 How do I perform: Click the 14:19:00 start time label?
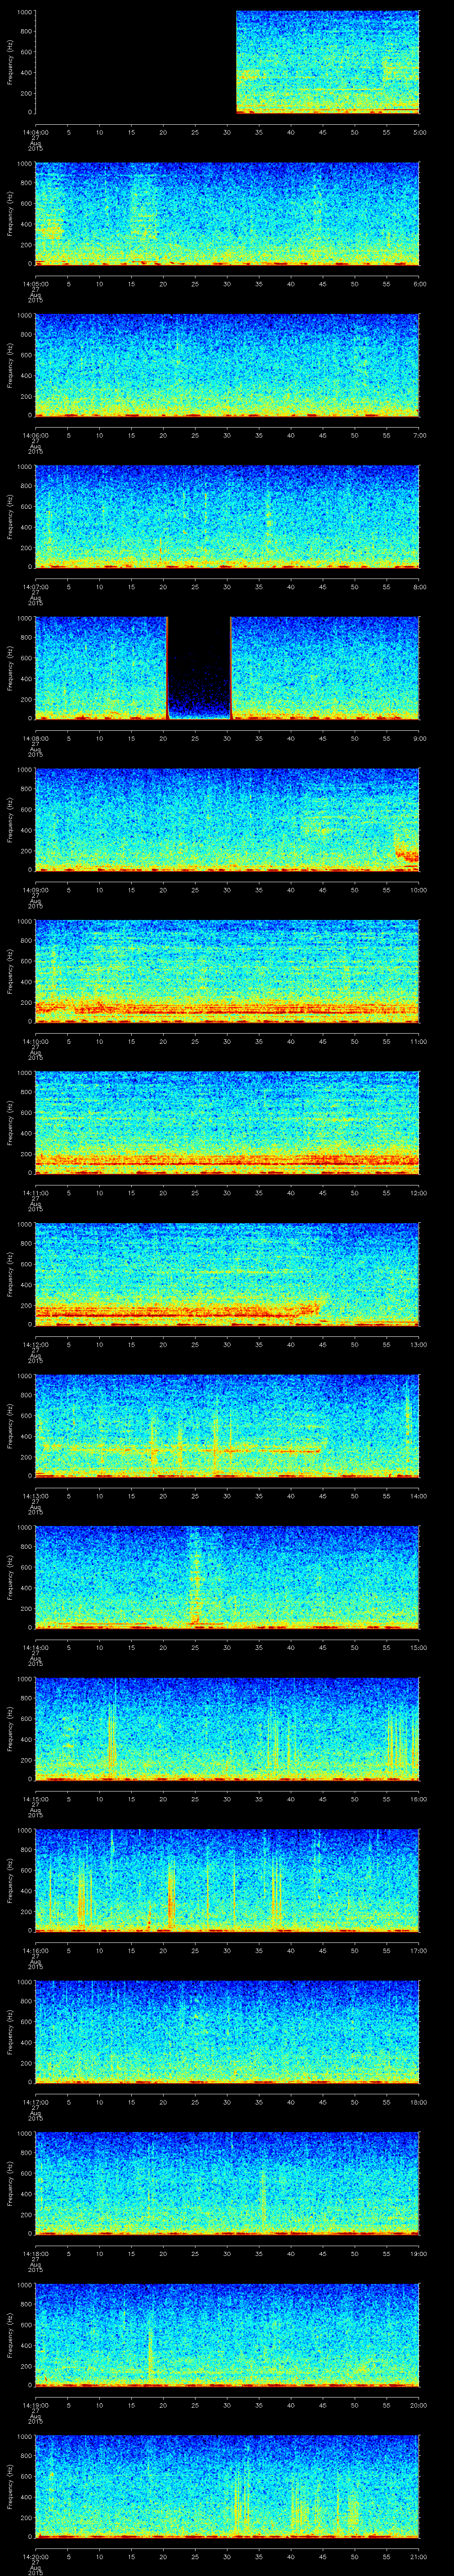coord(35,2404)
